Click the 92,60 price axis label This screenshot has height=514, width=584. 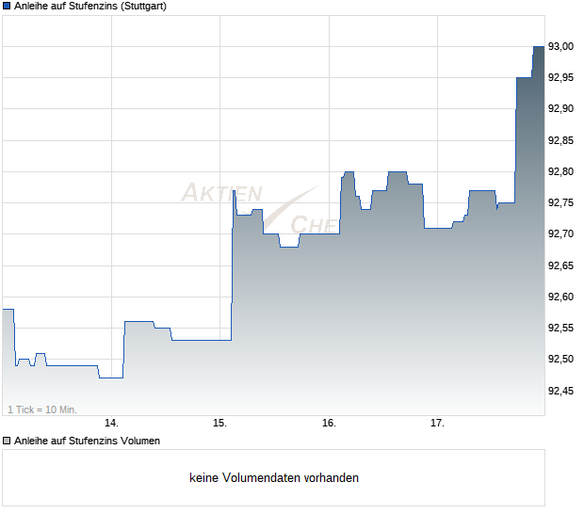(x=560, y=297)
